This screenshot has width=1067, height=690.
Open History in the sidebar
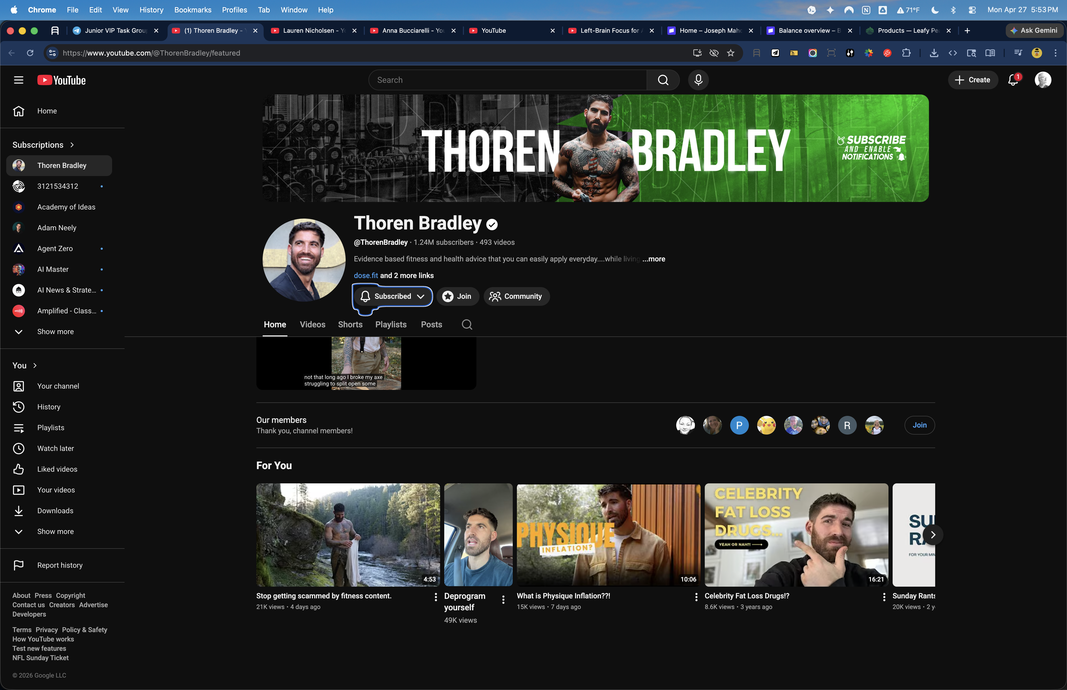pyautogui.click(x=59, y=407)
